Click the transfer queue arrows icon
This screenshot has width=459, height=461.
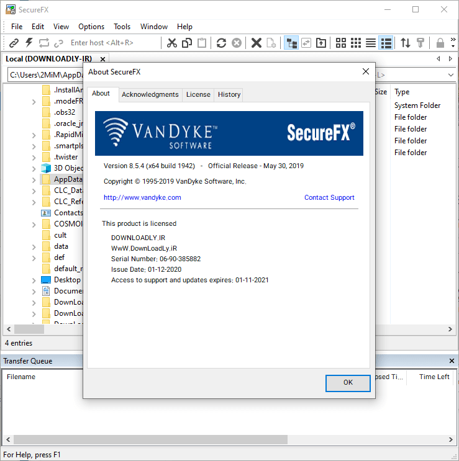(406, 43)
